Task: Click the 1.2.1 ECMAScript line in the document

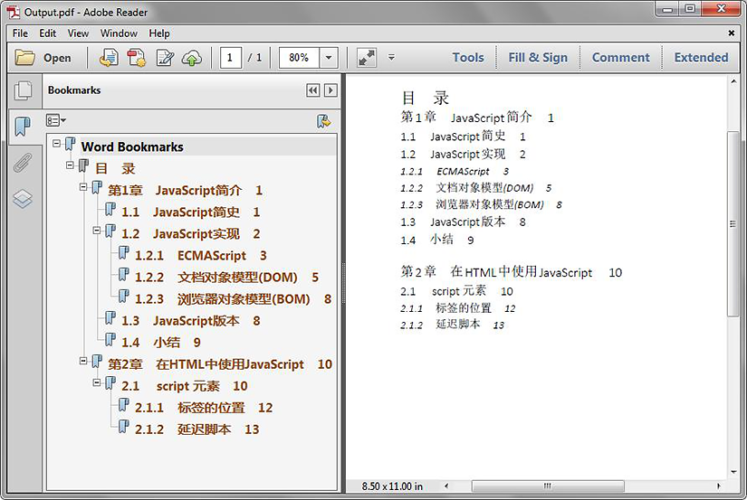Action: tap(455, 171)
